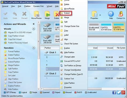
Task: Select Label in context menu
Action: pyautogui.click(x=73, y=35)
